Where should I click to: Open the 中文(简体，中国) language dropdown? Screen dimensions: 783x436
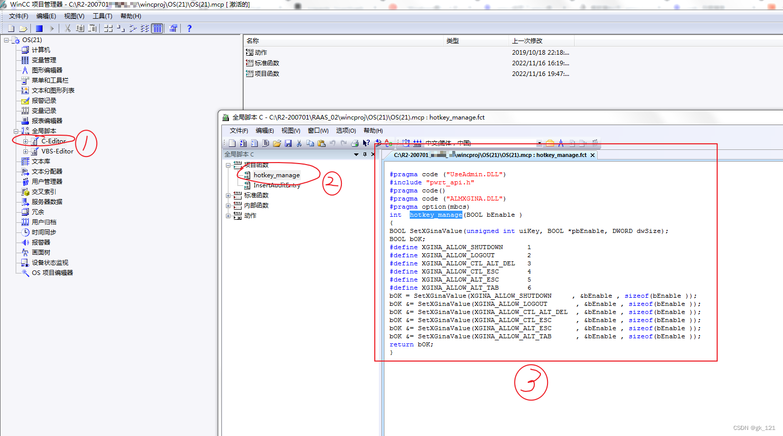(x=539, y=143)
